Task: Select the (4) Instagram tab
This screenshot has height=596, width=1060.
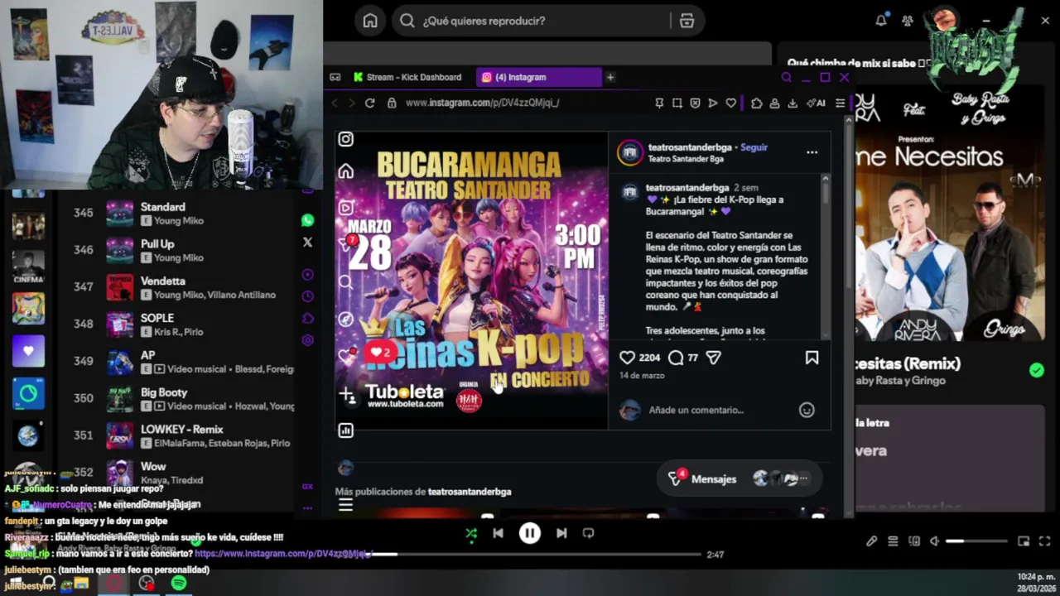Action: tap(538, 77)
